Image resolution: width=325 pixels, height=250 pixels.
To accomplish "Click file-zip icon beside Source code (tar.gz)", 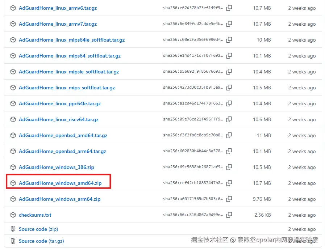I will [x=13, y=241].
